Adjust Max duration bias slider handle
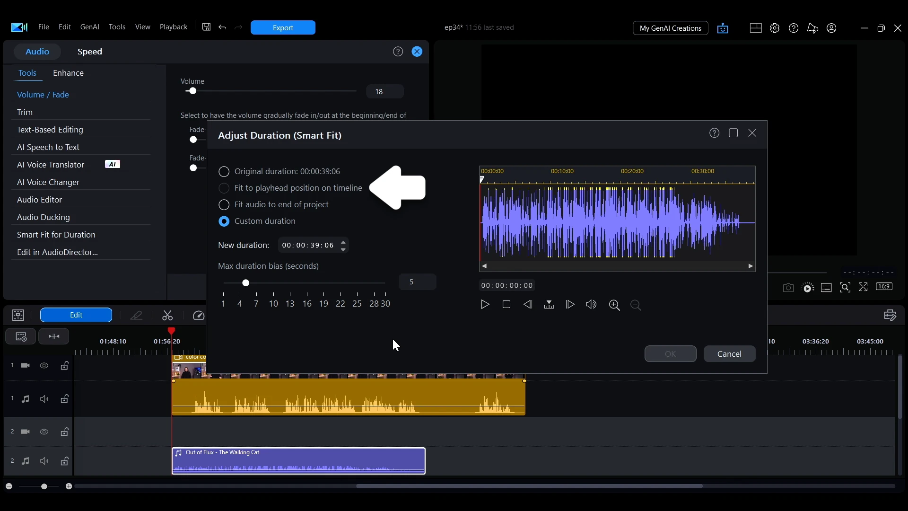This screenshot has height=511, width=908. 246,283
